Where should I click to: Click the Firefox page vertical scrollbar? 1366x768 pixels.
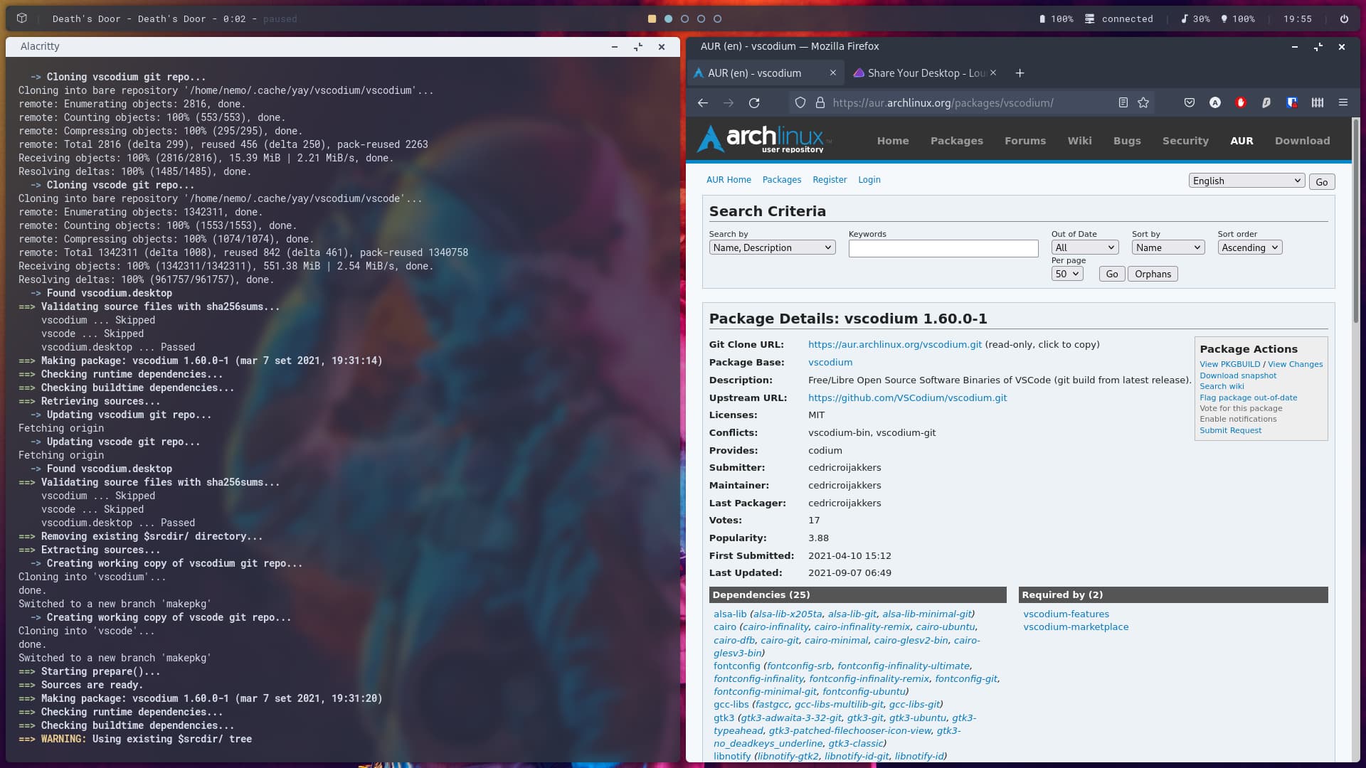(1355, 220)
